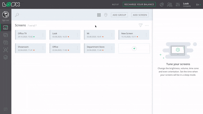Image resolution: width=203 pixels, height=114 pixels.
Task: Switch to grid view icon
Action: click(99, 15)
